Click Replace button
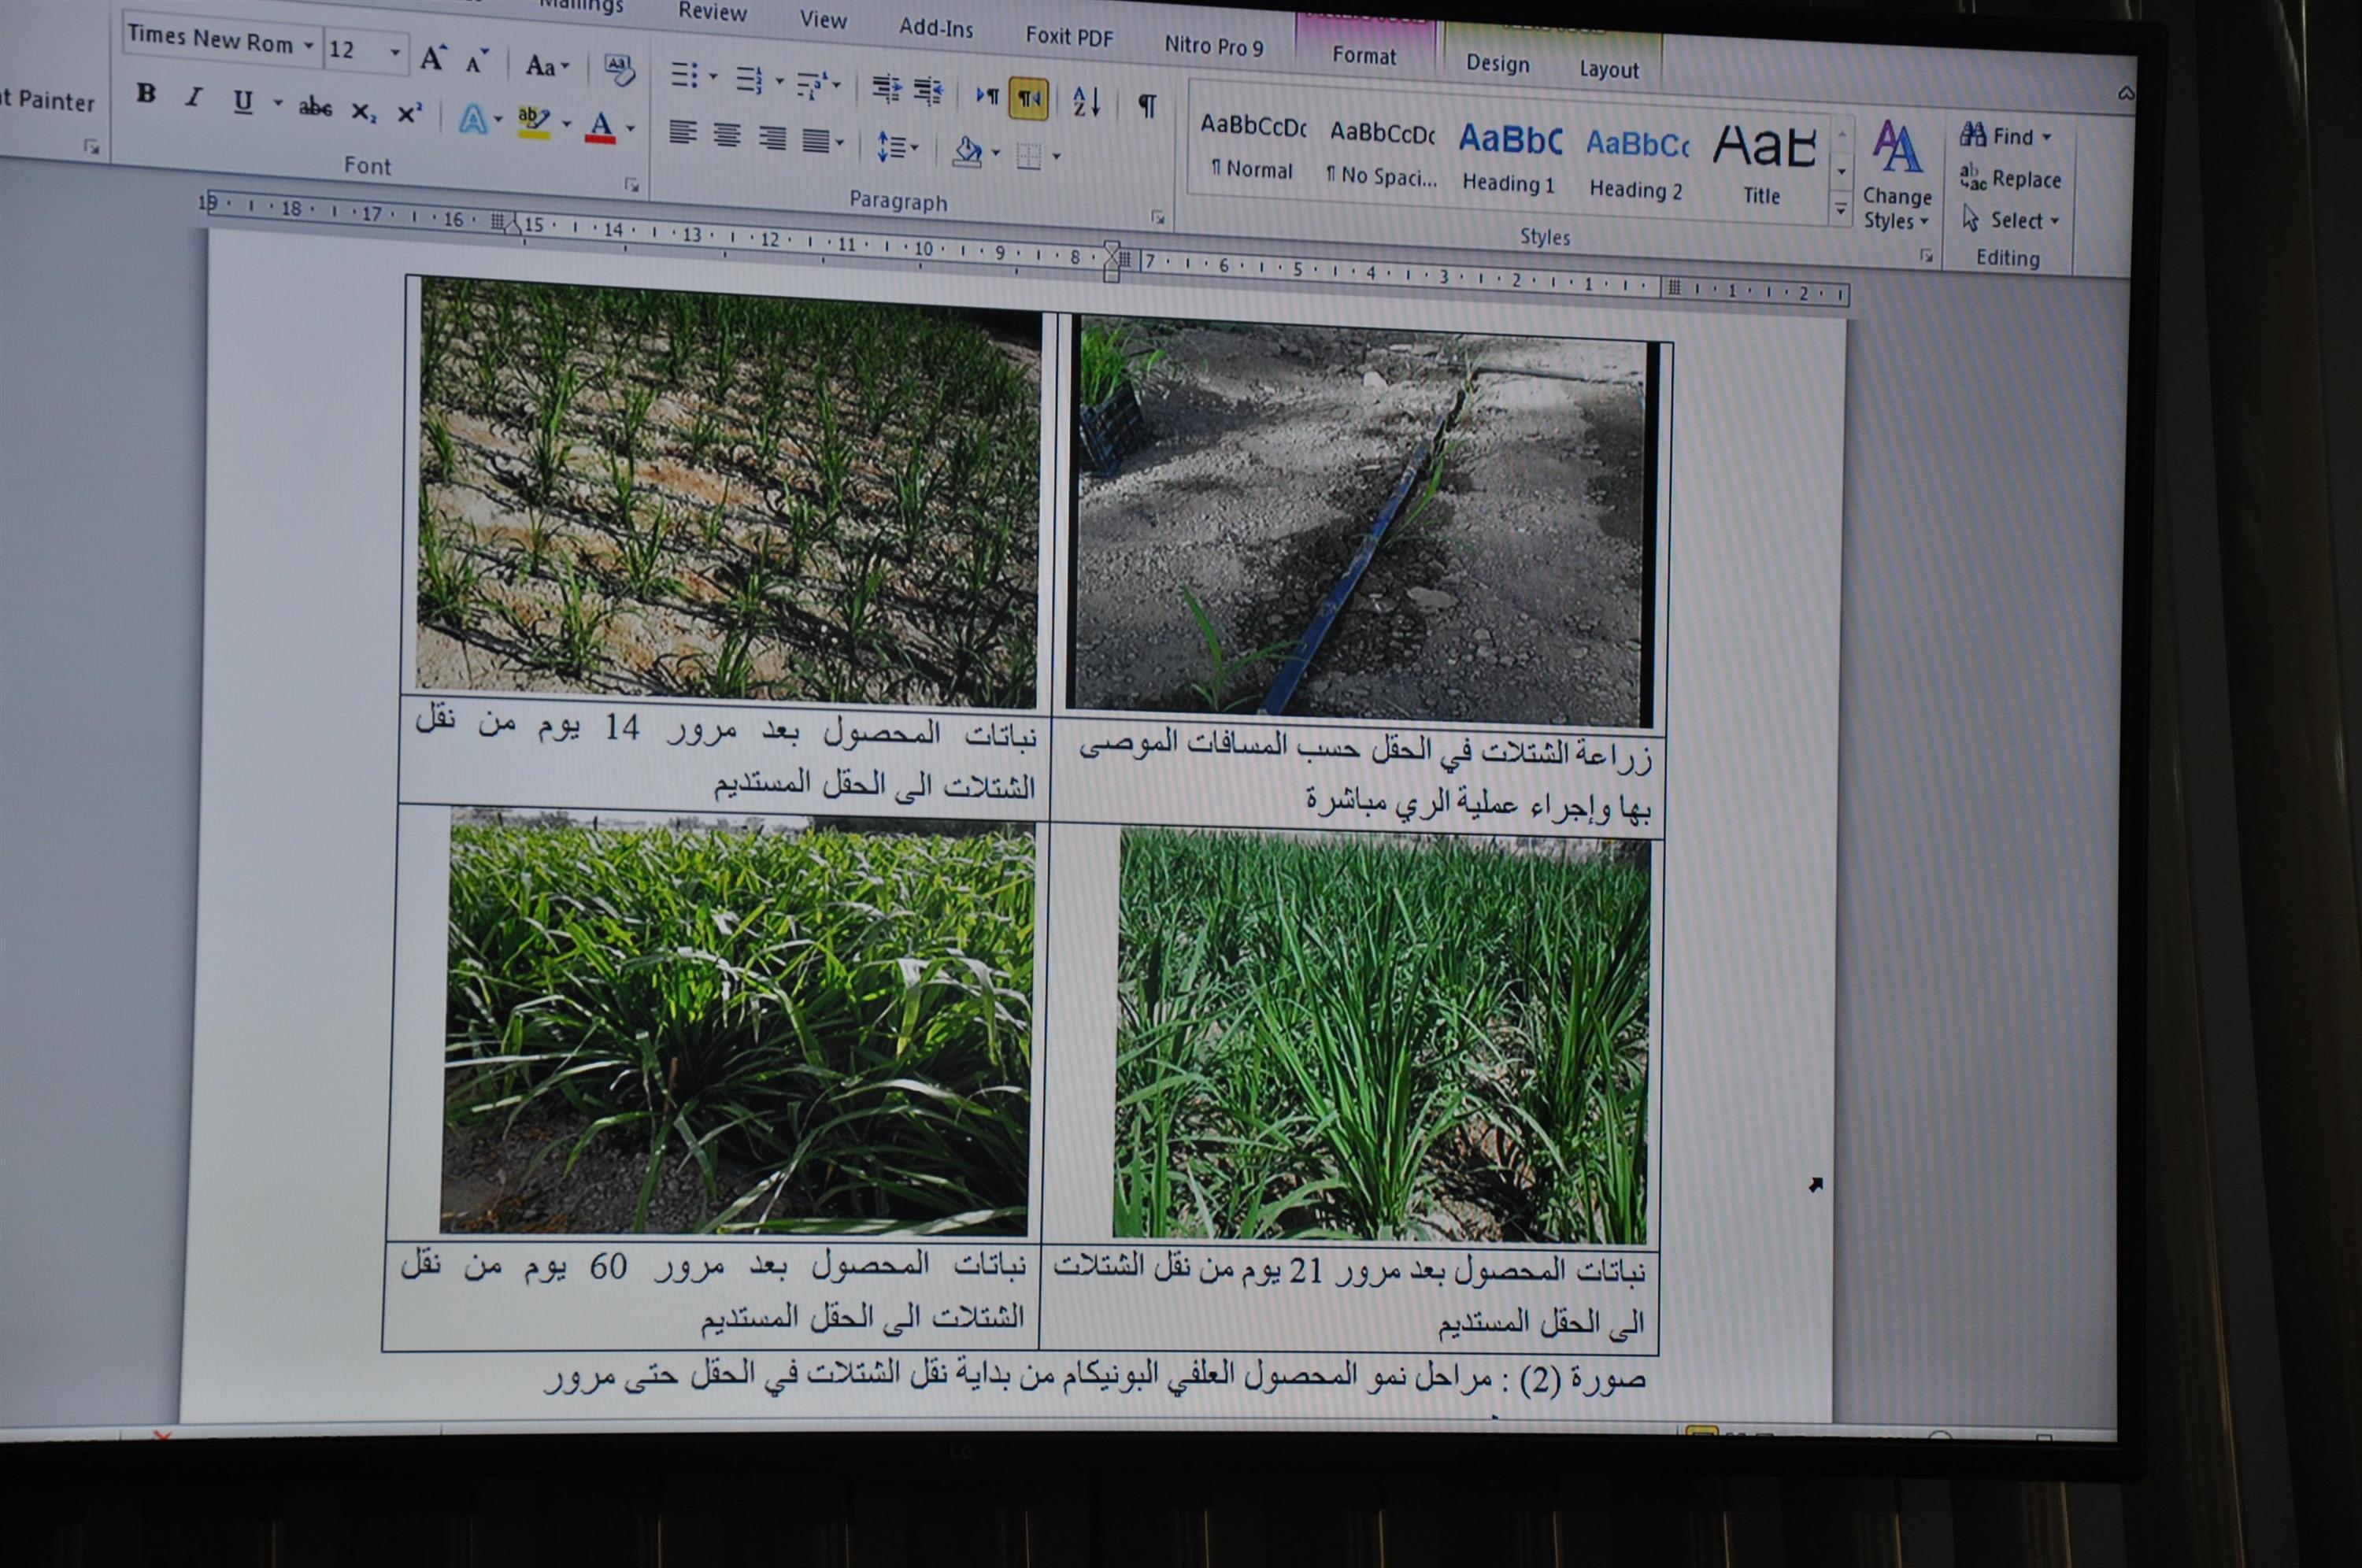 [2011, 178]
